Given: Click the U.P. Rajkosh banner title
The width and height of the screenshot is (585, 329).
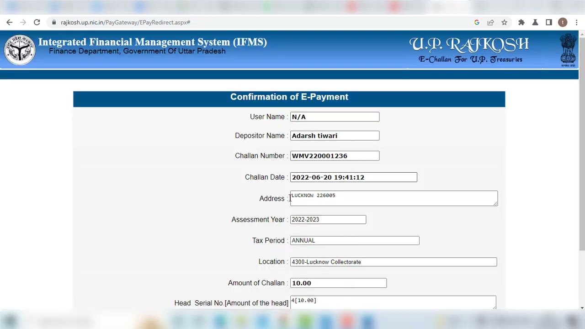Looking at the screenshot, I should (469, 45).
